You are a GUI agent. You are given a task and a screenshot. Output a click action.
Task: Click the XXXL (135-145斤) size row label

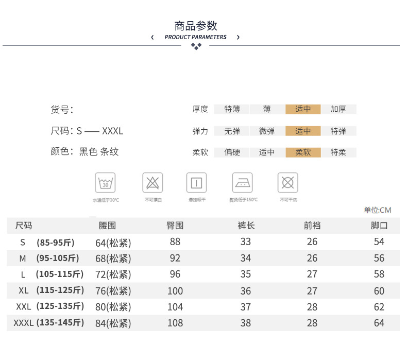(x=49, y=323)
